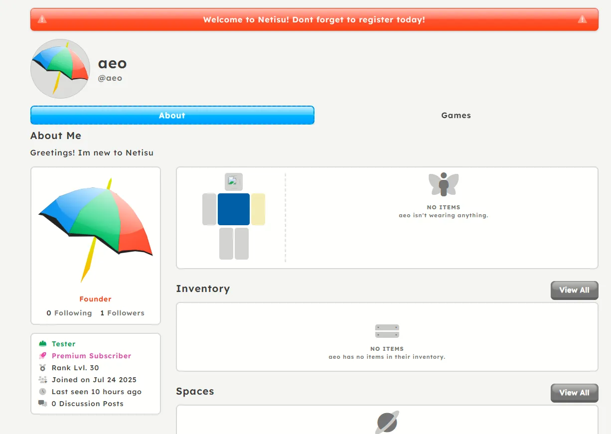Select the About tab
Viewport: 611px width, 434px height.
pos(172,115)
